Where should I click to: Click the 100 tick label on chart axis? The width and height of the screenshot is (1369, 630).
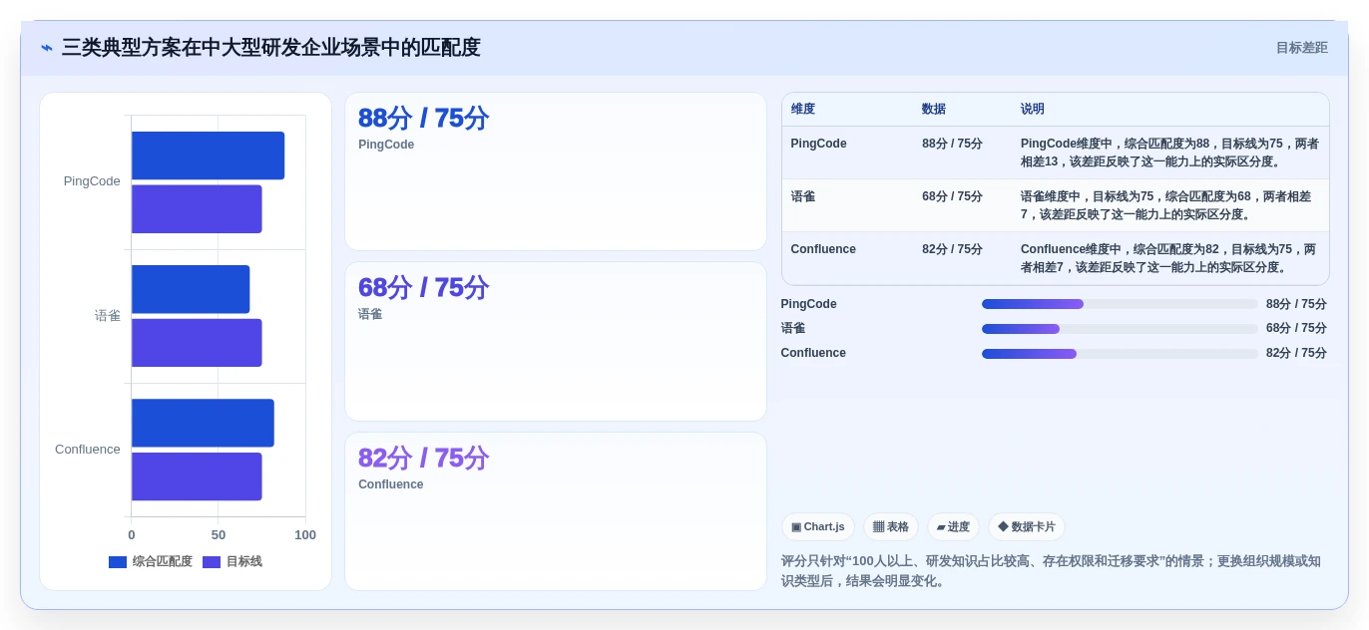tap(305, 535)
